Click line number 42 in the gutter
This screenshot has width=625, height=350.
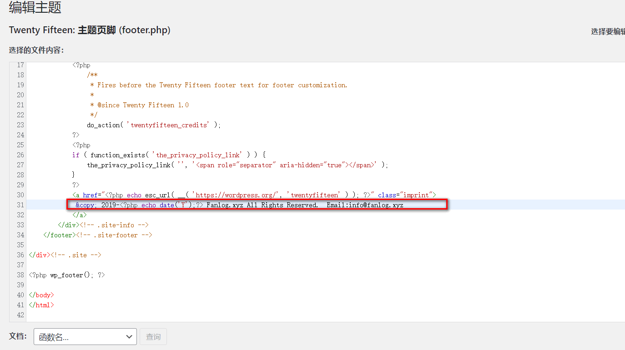[x=20, y=315]
